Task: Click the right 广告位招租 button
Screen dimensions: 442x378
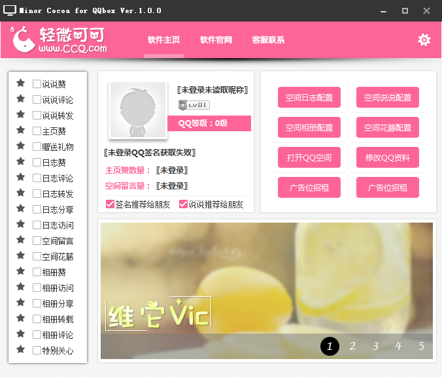Action: 388,187
